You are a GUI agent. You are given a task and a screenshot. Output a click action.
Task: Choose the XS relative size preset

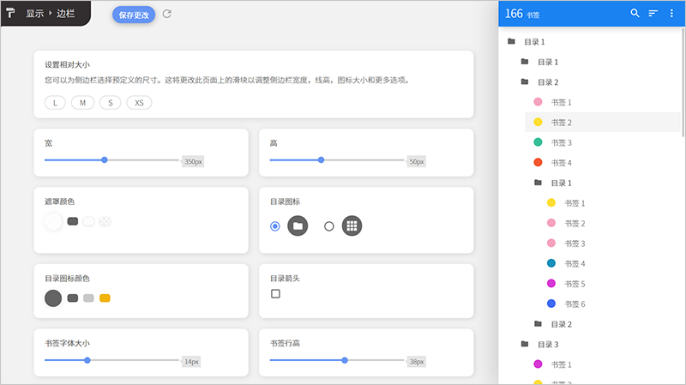(x=139, y=103)
